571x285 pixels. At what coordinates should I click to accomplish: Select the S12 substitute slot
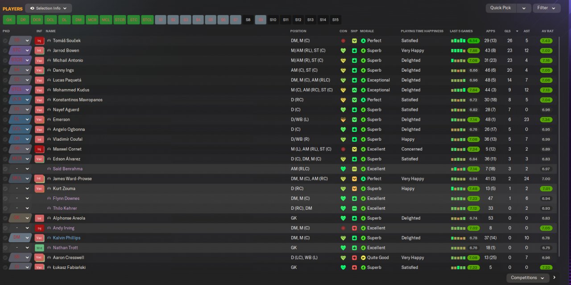coord(298,20)
